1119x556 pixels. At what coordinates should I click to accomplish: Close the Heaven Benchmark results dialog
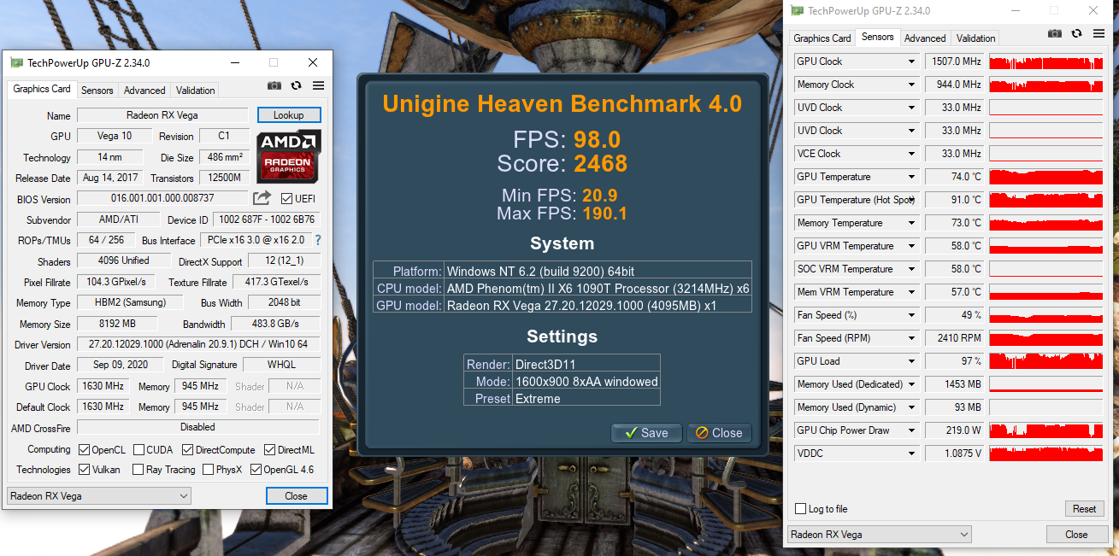(x=719, y=433)
